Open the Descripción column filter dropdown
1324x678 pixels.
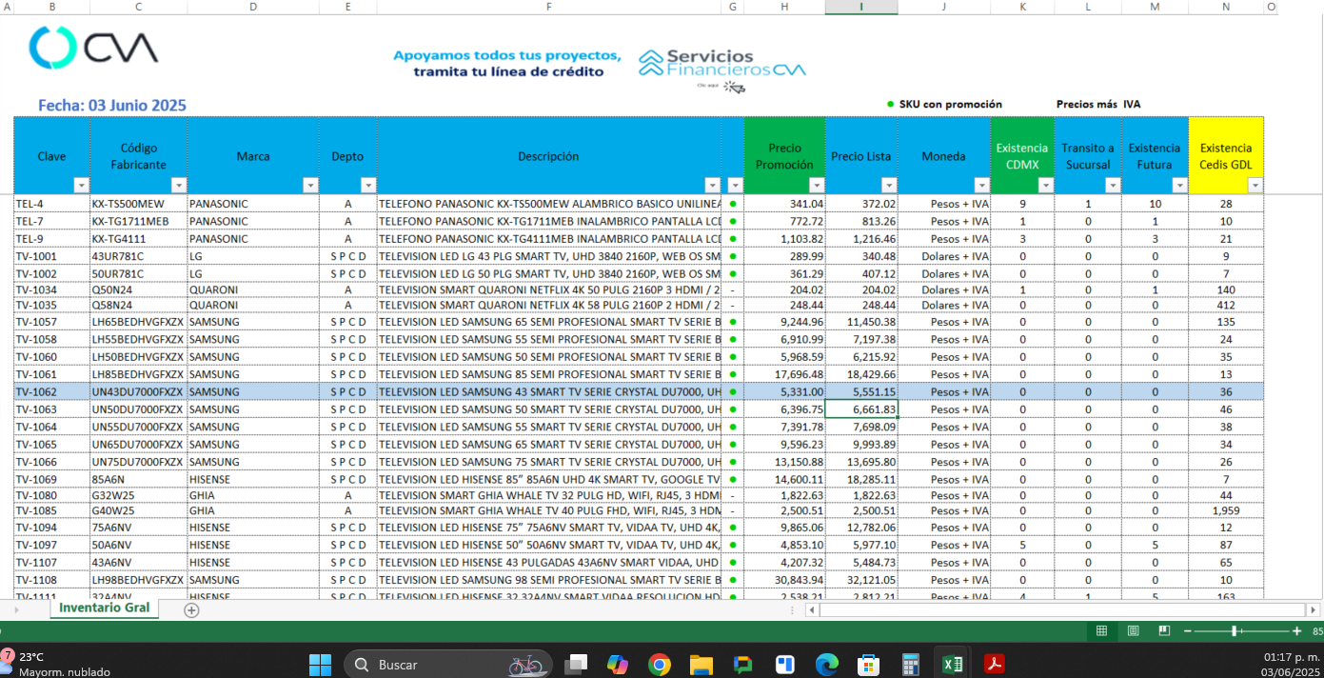[x=712, y=185]
